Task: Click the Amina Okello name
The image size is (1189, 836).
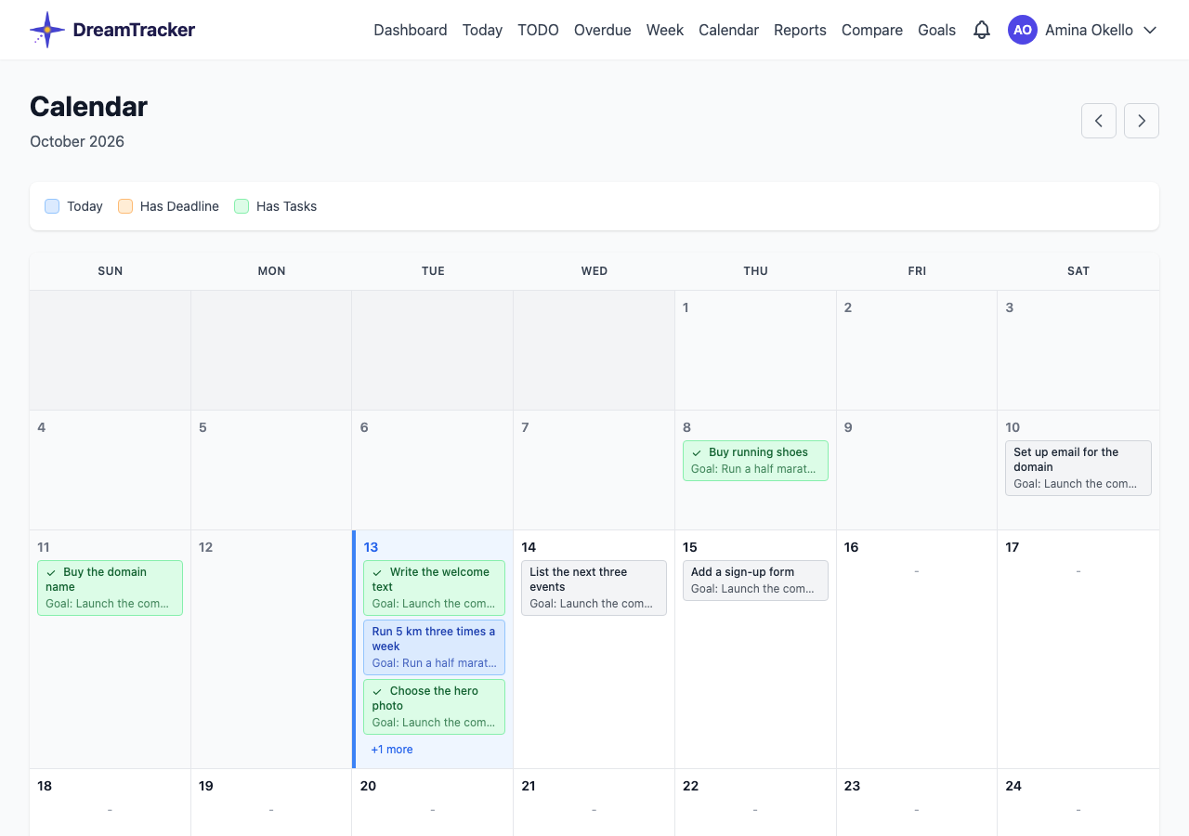Action: (1089, 30)
